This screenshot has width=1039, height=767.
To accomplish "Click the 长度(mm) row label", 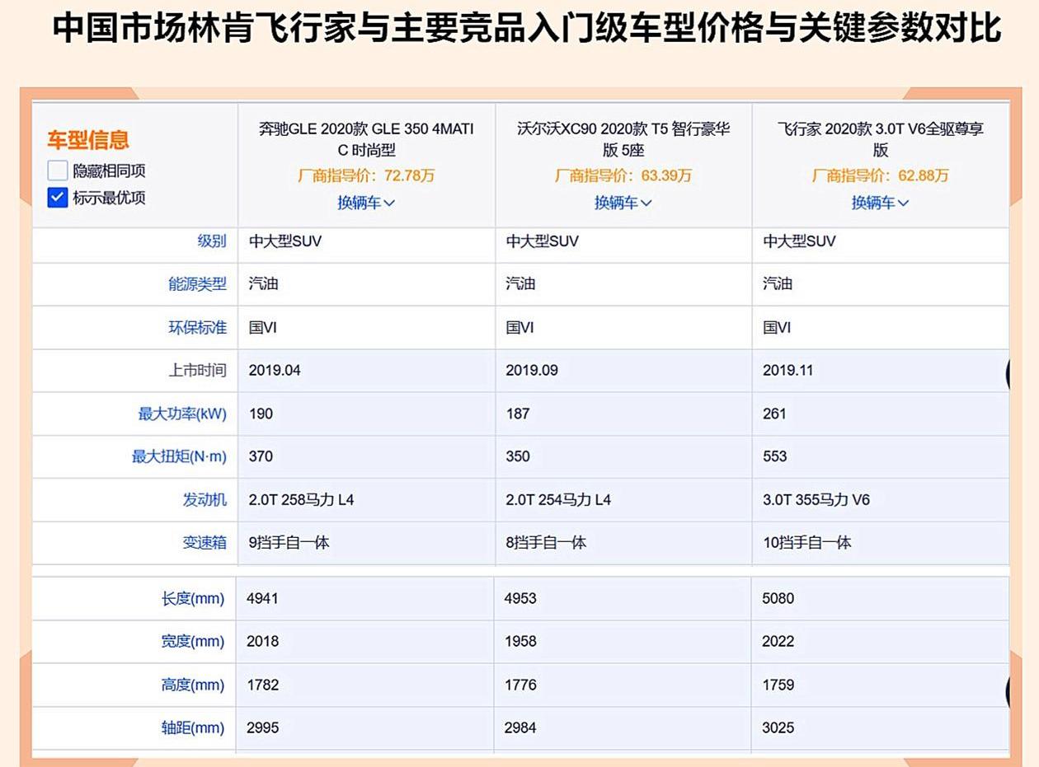I will point(193,599).
